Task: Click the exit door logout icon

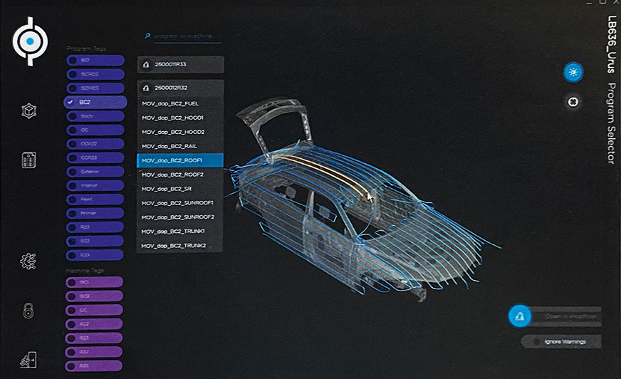Action: [28, 360]
